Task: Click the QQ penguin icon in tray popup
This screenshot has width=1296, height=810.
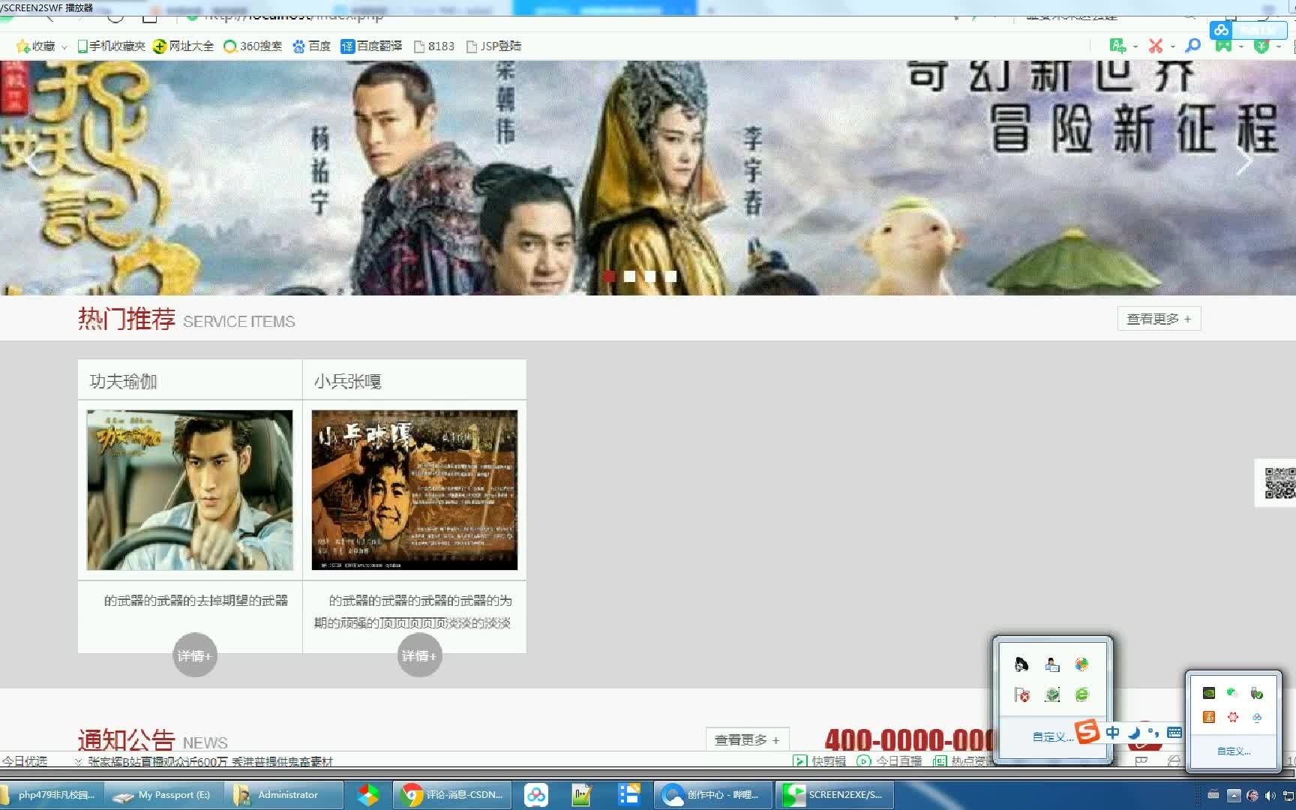Action: (x=1021, y=664)
